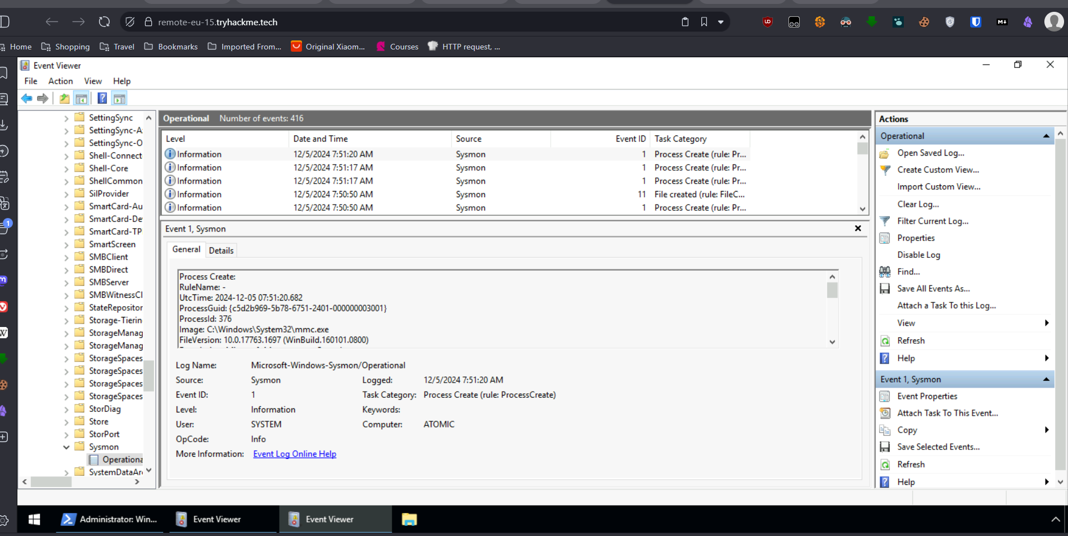Bookmark this page with the bookmark icon
1068x536 pixels.
pyautogui.click(x=704, y=22)
